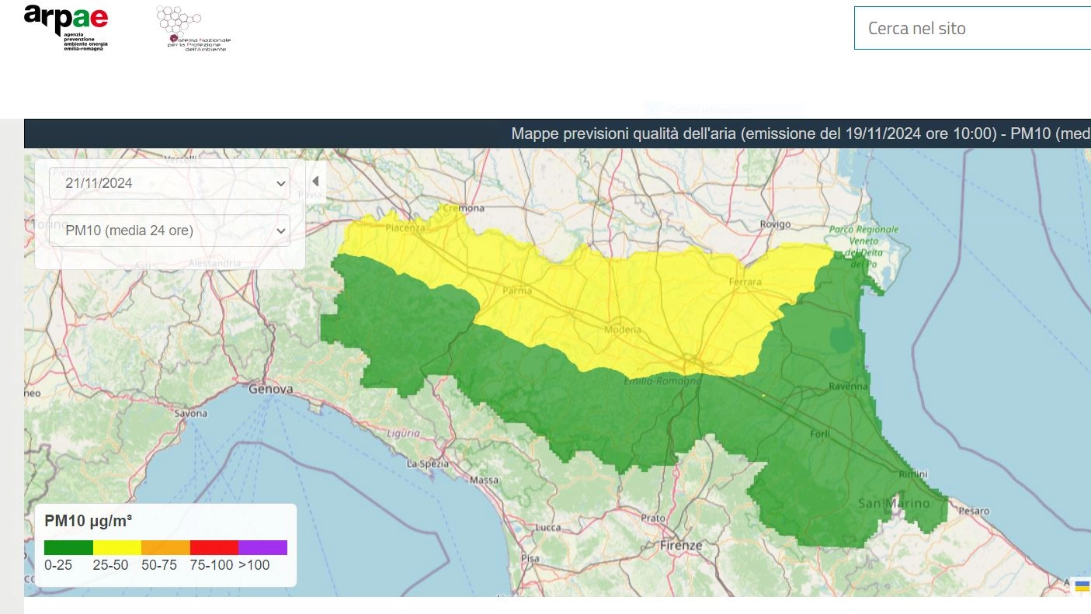
Task: Click the Liguria region label
Action: tap(403, 433)
